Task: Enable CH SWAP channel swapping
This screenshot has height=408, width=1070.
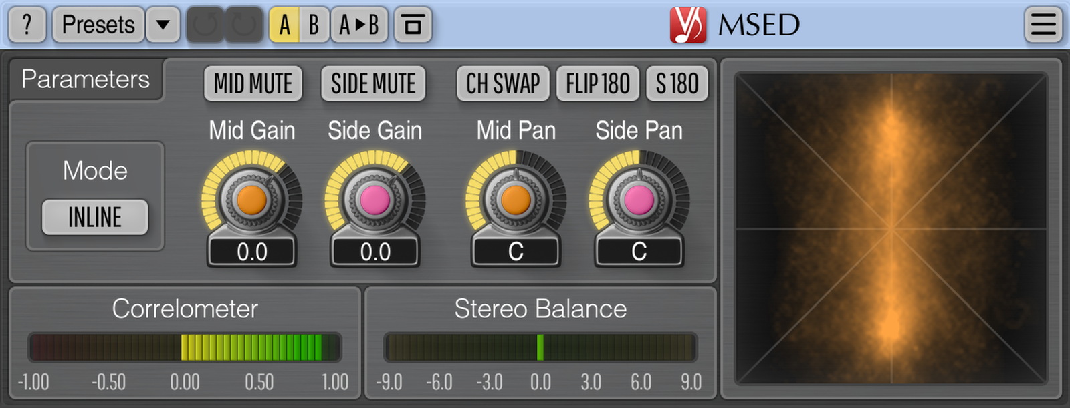Action: pyautogui.click(x=503, y=84)
